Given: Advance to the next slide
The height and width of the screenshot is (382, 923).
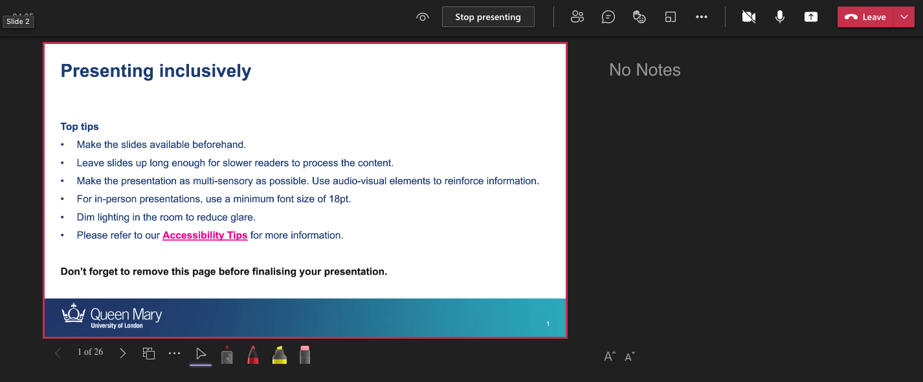Looking at the screenshot, I should [x=122, y=353].
